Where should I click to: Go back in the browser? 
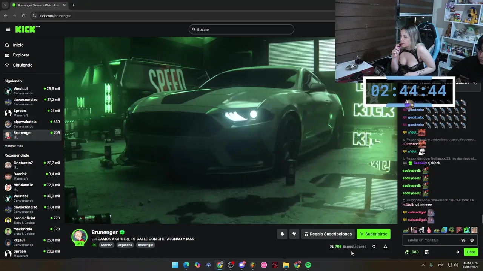6,16
